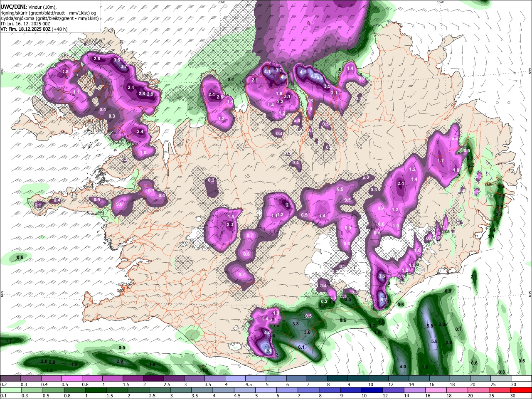Click the 3.9 snow value on the map
Viewport: 532px width, 399px height.
[x=382, y=276]
